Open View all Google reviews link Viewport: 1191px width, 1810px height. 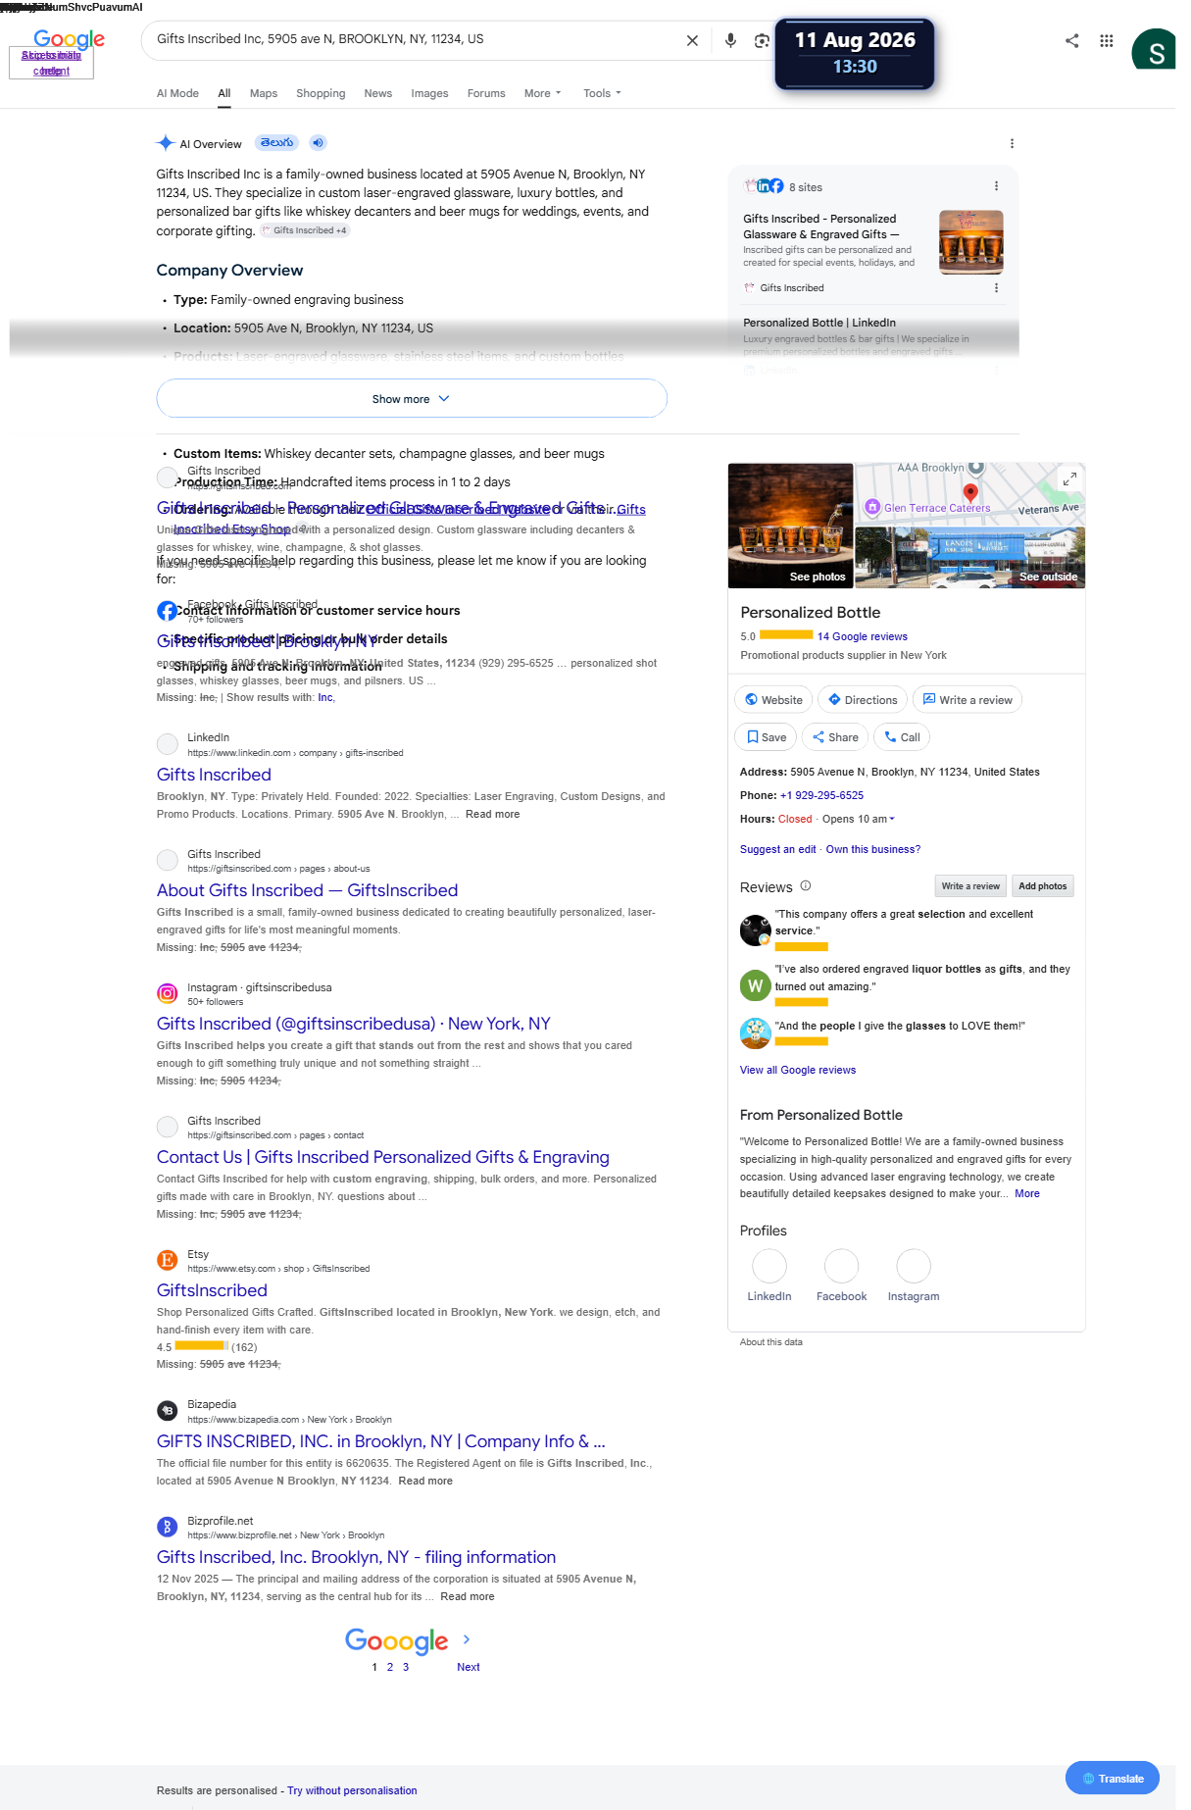(x=798, y=1070)
